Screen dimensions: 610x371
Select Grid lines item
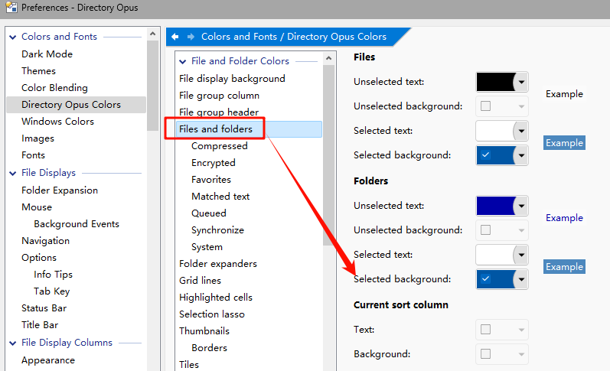pos(200,281)
